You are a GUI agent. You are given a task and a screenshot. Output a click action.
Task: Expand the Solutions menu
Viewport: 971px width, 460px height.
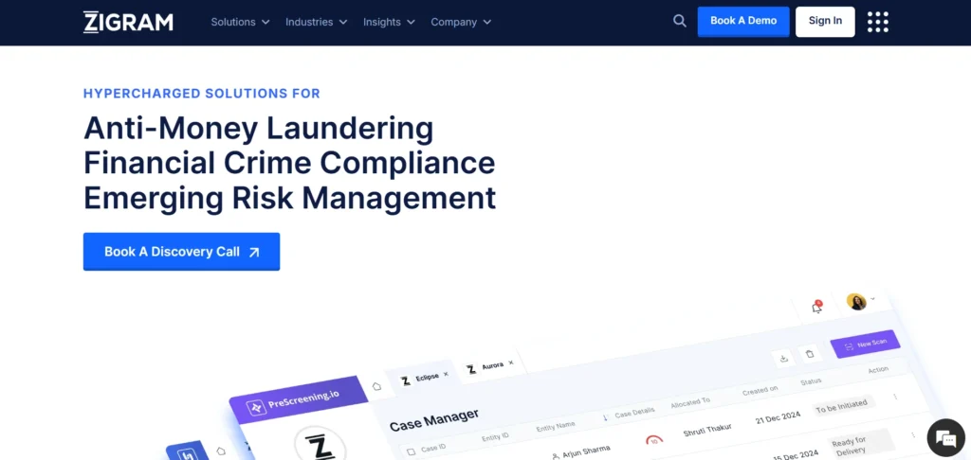[240, 22]
